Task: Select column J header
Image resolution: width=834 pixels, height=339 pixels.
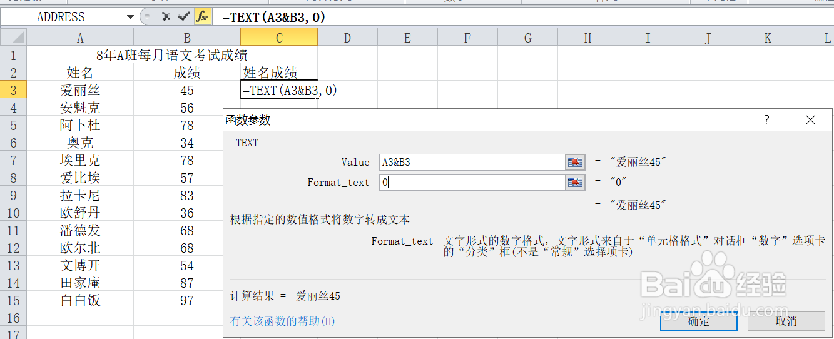Action: (x=708, y=38)
